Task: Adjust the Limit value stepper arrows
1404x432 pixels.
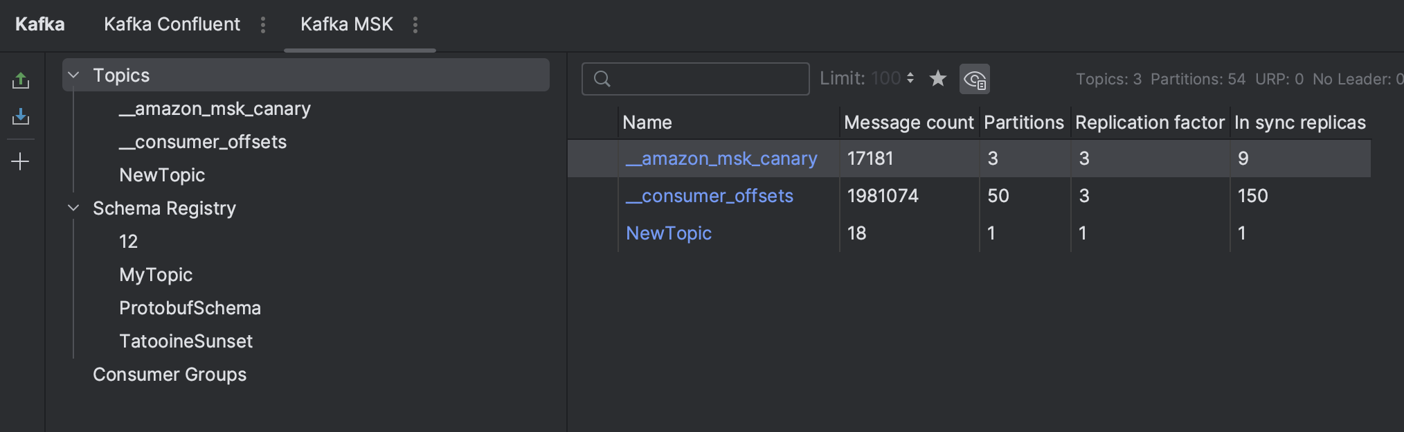Action: 910,78
